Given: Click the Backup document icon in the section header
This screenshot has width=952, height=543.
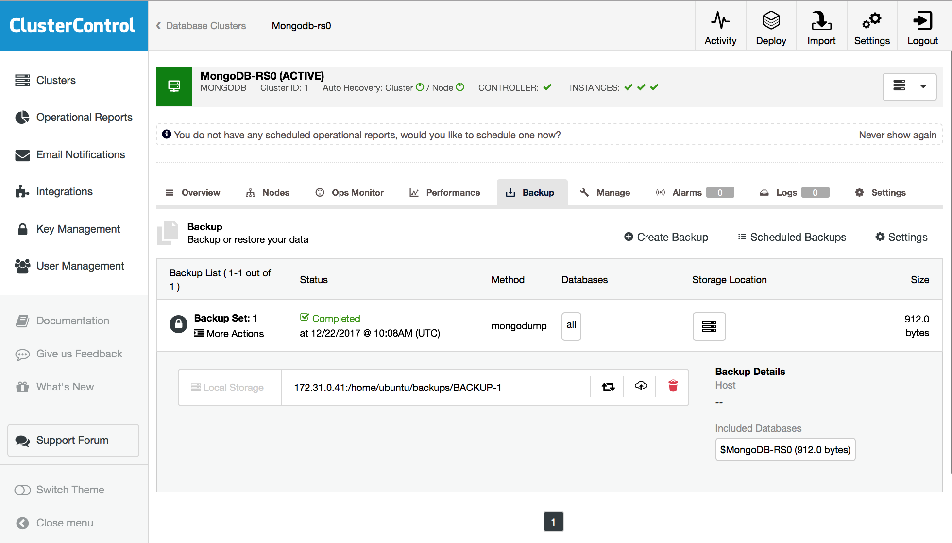Looking at the screenshot, I should pyautogui.click(x=168, y=233).
